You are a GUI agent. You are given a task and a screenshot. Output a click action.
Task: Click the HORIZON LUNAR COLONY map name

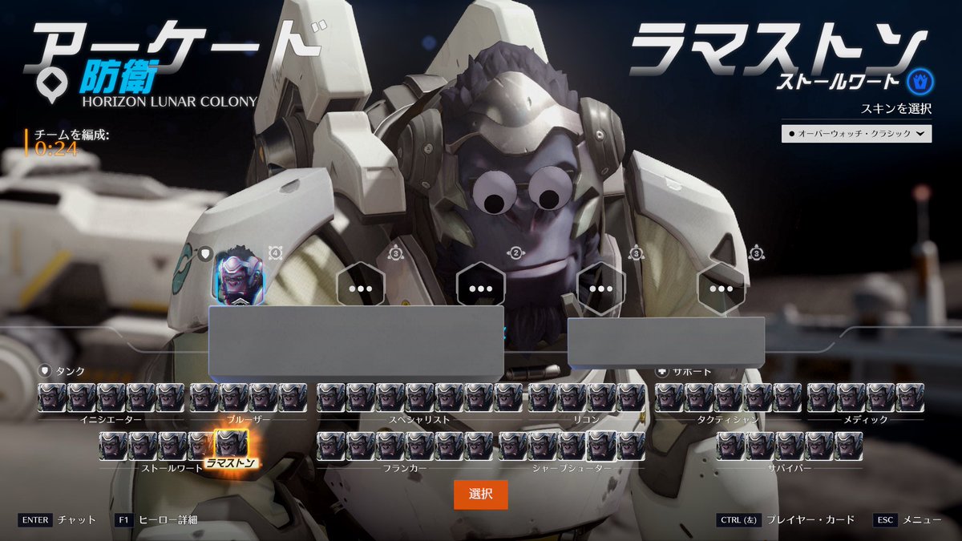point(169,102)
